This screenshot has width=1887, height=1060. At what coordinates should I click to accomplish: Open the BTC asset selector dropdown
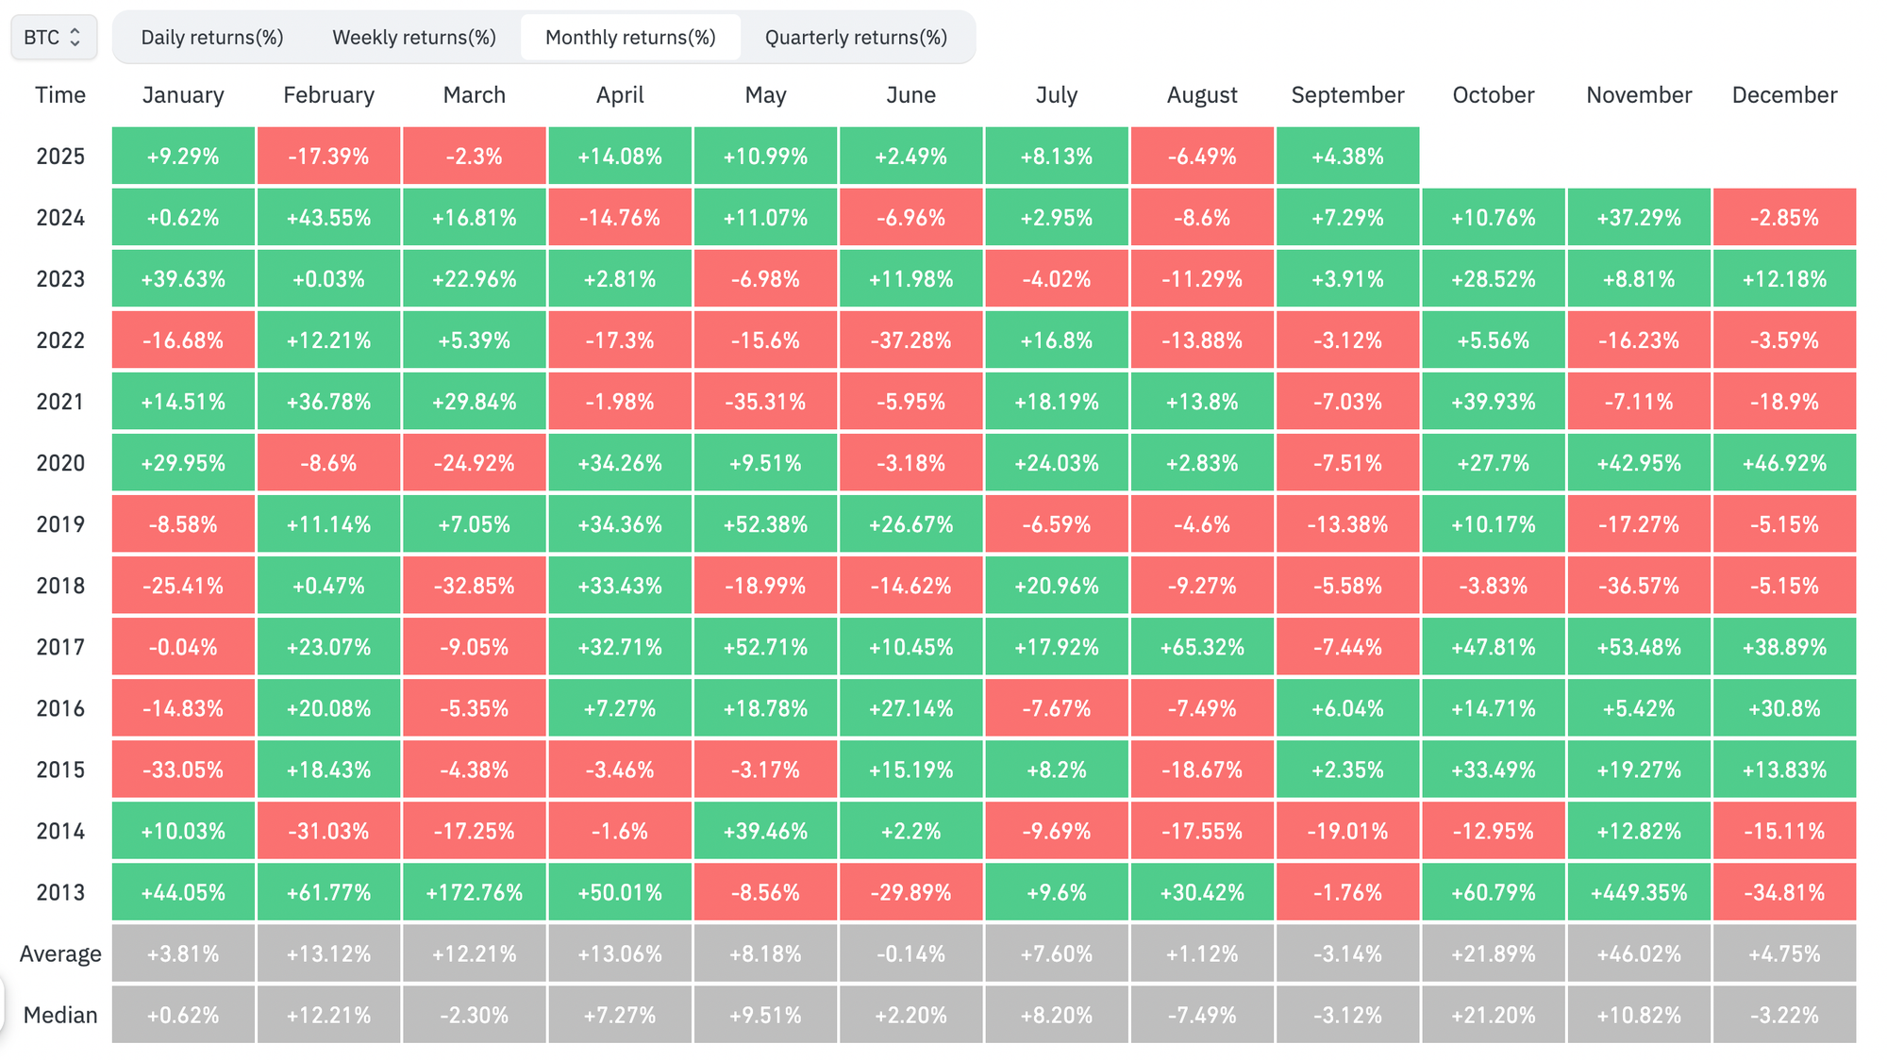tap(52, 38)
